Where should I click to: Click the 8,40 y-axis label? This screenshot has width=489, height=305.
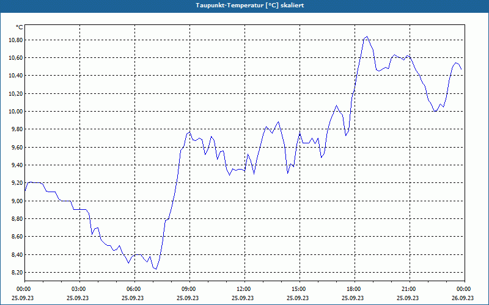tap(18, 254)
